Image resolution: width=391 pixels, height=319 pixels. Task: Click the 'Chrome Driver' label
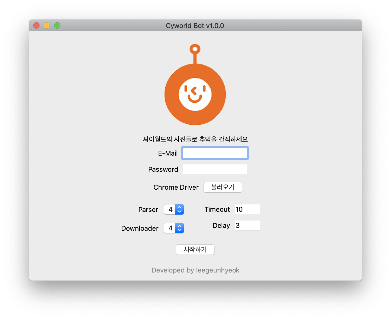(x=176, y=187)
